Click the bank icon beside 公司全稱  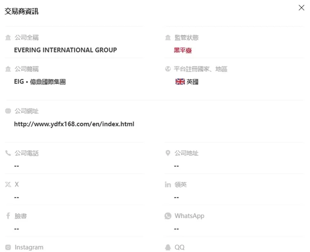(x=8, y=37)
